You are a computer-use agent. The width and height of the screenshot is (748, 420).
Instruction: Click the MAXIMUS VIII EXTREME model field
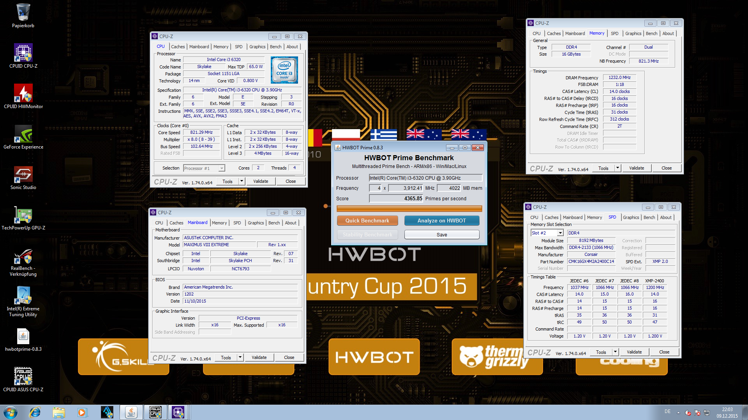(220, 245)
